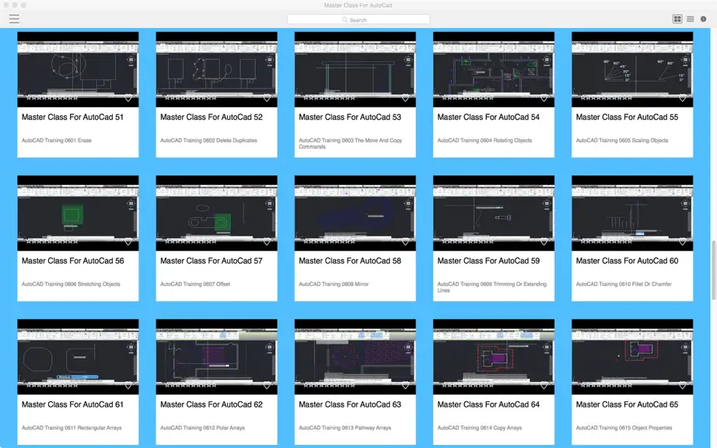
Task: Click 'AutoCAD Training 0610 Fillet Or Chamfer' text
Action: (624, 284)
